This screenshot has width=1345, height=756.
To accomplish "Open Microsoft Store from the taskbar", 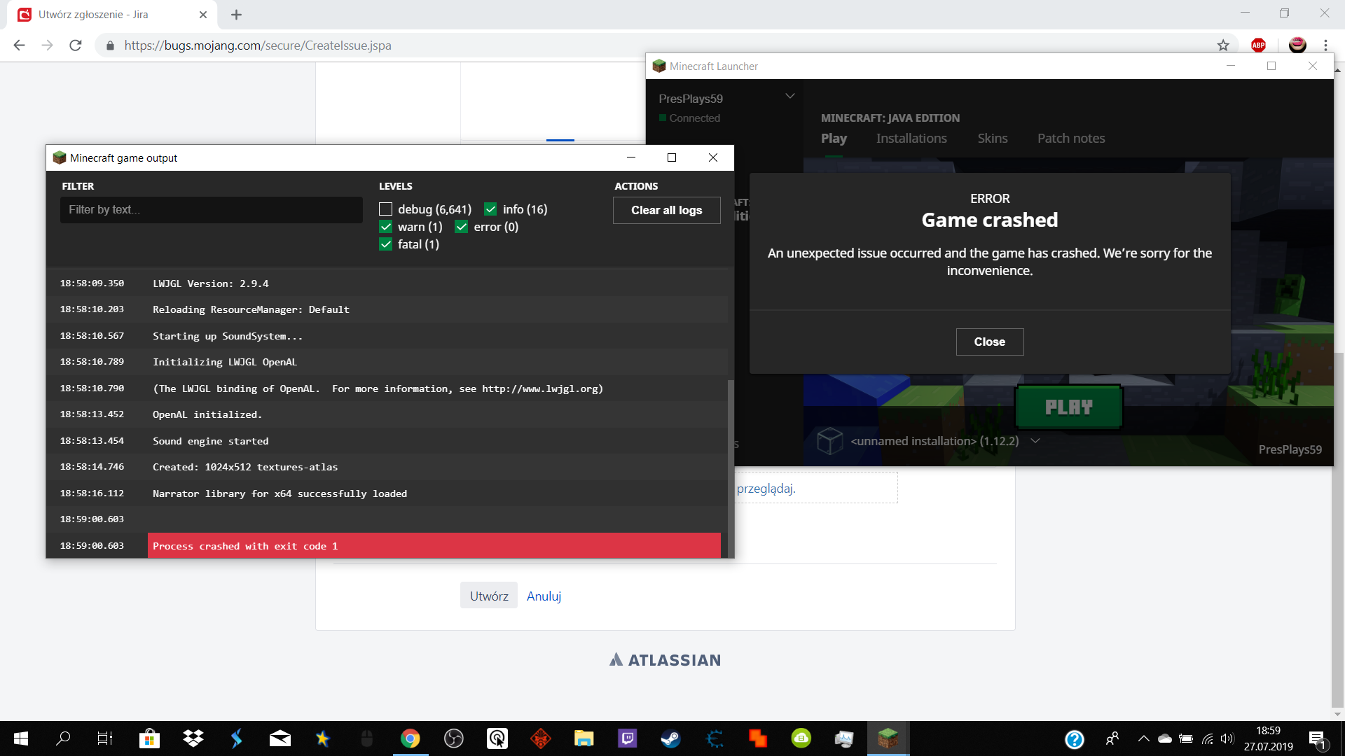I will pos(149,738).
